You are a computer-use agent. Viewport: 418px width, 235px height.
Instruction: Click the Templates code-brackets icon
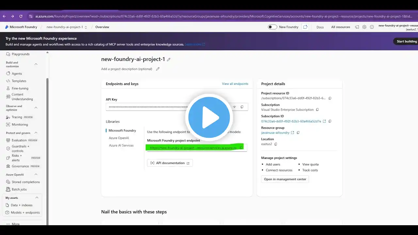[x=8, y=81]
